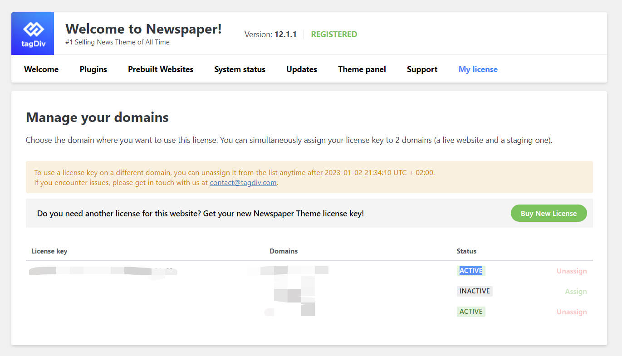
Task: Click the version number 12.1.1
Action: (x=285, y=34)
